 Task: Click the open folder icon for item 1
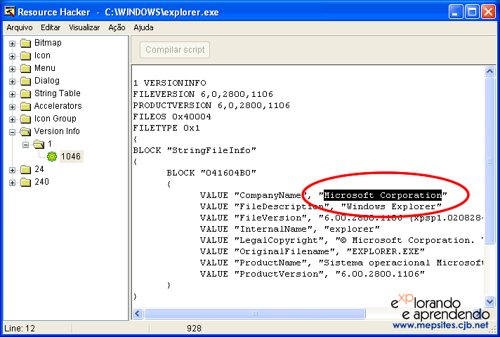click(39, 144)
